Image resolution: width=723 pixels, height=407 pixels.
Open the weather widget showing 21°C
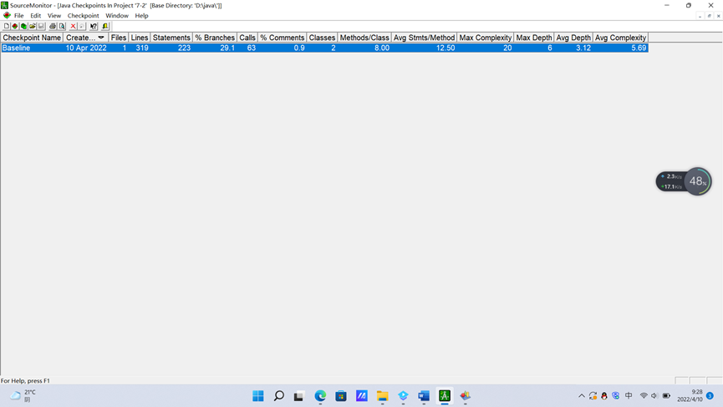(x=23, y=396)
